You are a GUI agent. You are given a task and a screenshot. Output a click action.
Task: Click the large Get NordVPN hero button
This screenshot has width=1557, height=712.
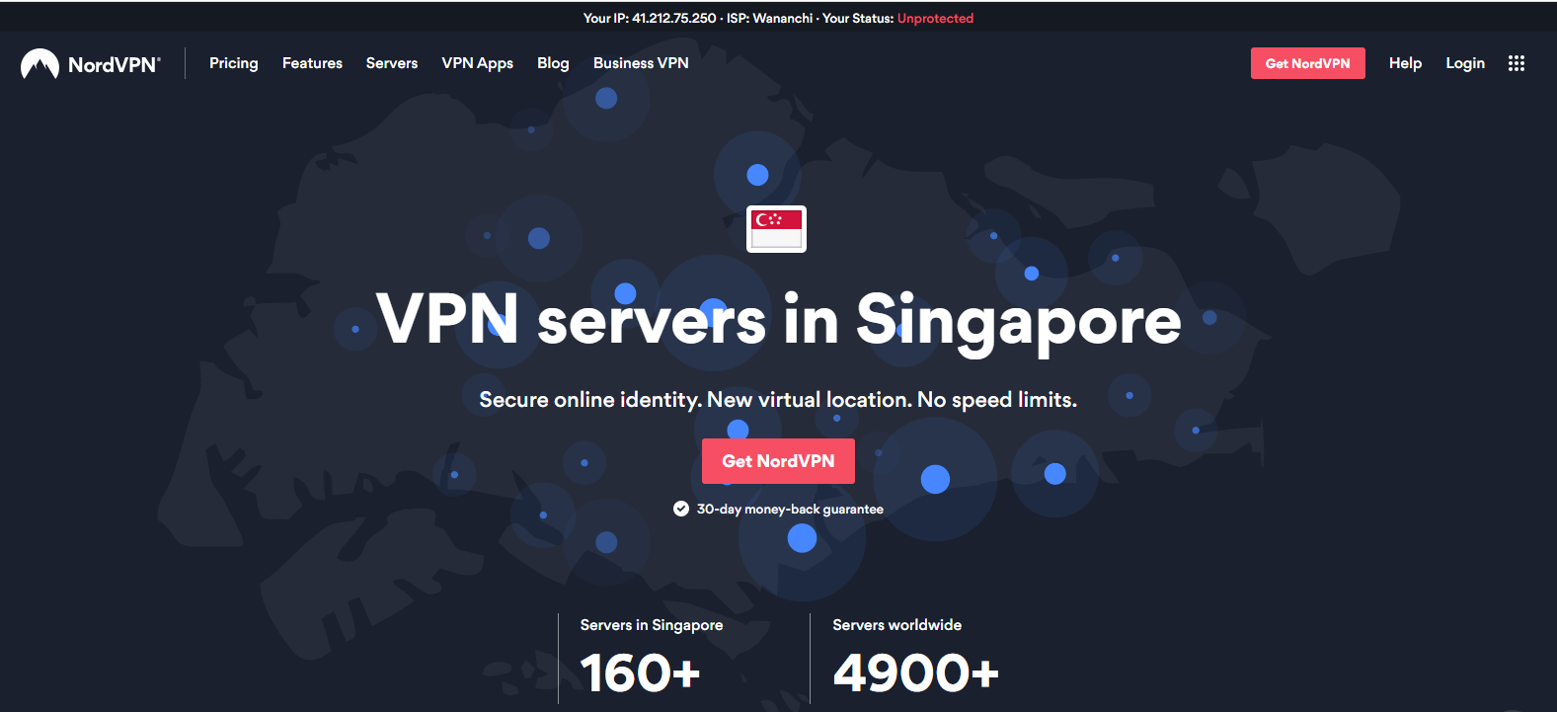pos(778,461)
